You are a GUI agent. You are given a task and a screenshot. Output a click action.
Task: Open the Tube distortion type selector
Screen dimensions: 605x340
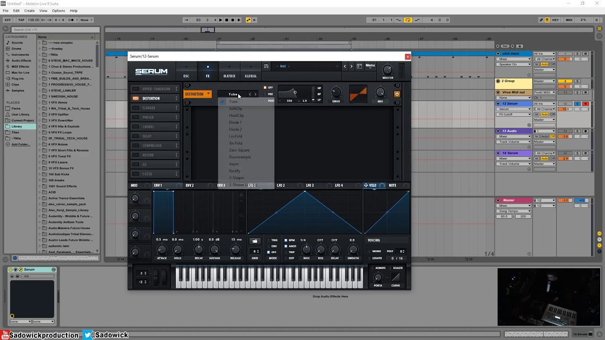point(233,94)
